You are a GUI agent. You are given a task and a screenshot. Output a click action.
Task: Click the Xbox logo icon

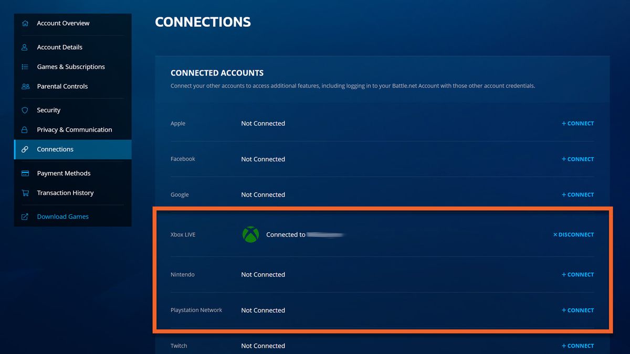(x=250, y=234)
